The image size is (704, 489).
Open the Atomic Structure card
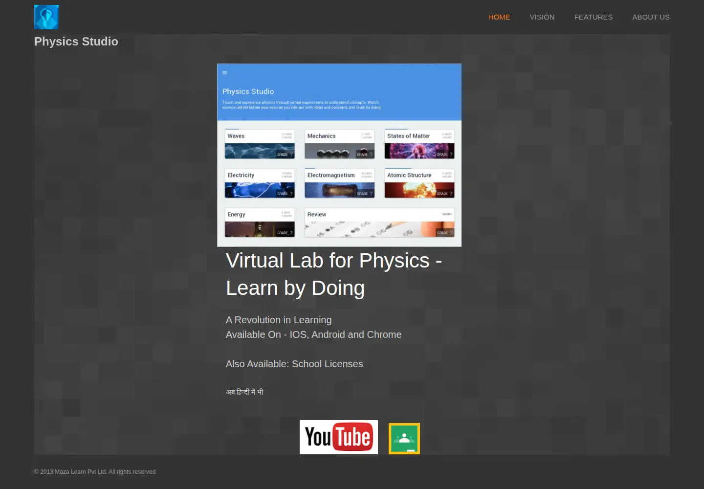(419, 183)
